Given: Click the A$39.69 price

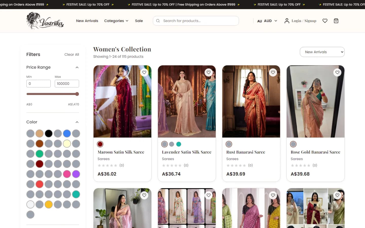Looking at the screenshot, I should [x=236, y=174].
